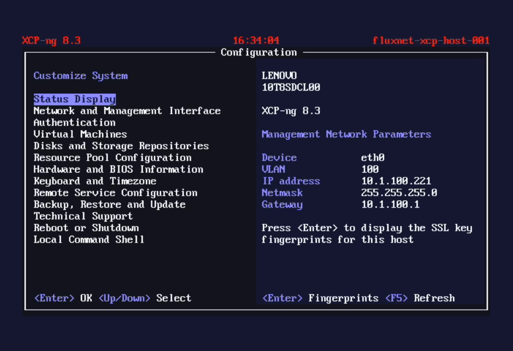
Task: Click the <Enter> OK hint
Action: point(63,298)
